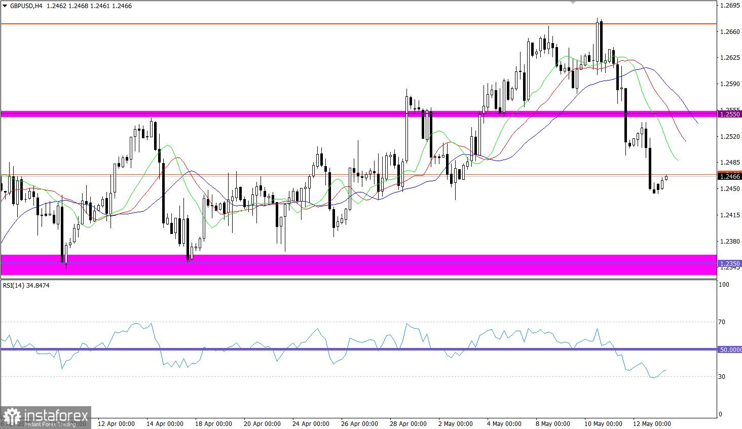The width and height of the screenshot is (742, 429).
Task: Click the 26 Apr 00:00 date label
Action: click(x=359, y=424)
